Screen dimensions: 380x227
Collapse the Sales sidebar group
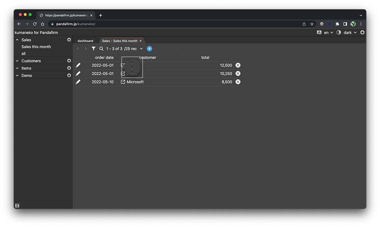(17, 40)
